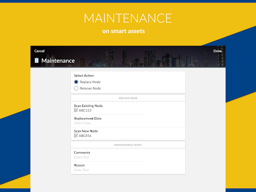
Task: Click the ABC123 existing node value
Action: pos(85,110)
